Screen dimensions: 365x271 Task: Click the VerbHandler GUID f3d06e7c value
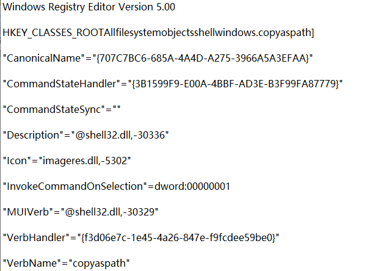pos(178,237)
